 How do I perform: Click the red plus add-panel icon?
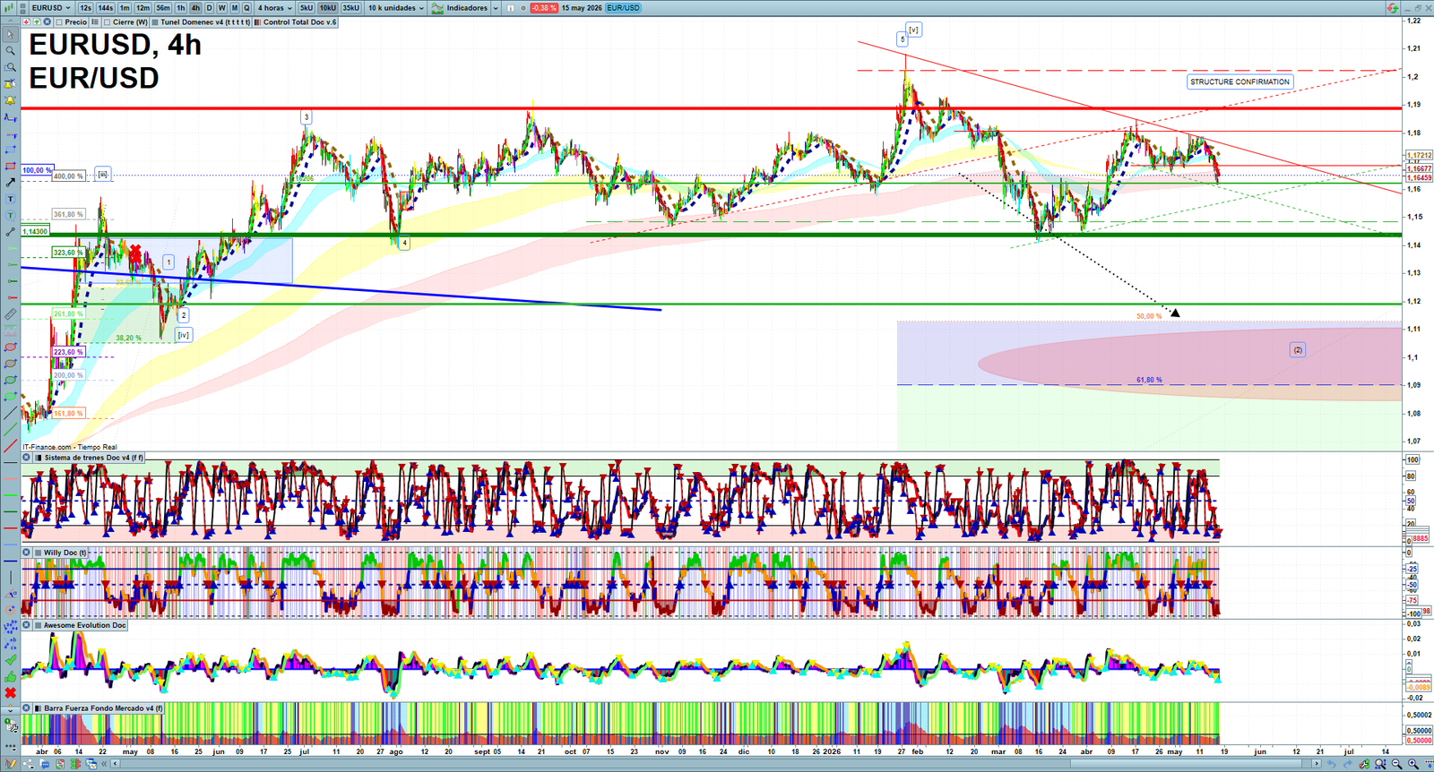[x=26, y=22]
